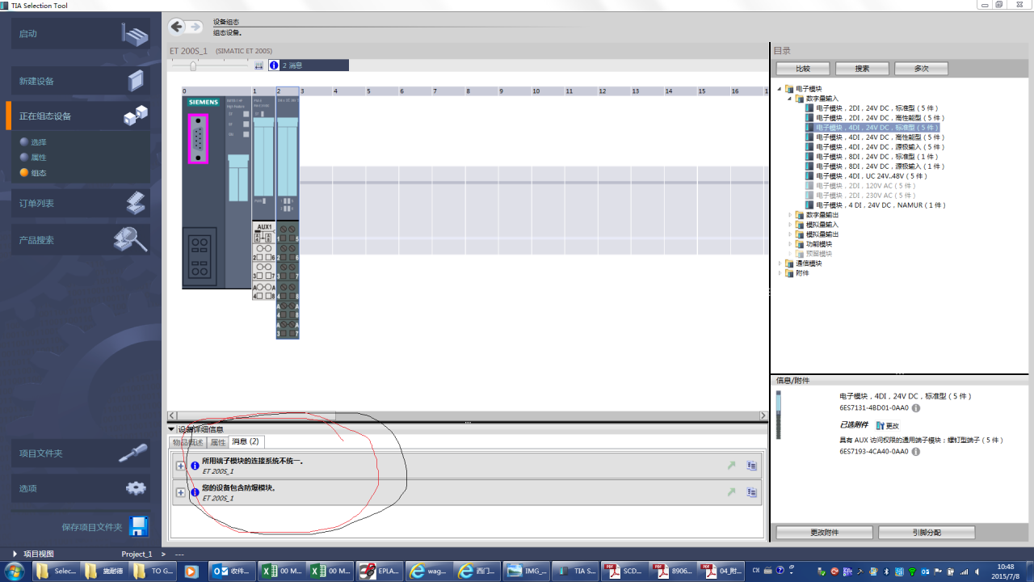The image size is (1034, 582).
Task: Click go-to arrow on first message
Action: (731, 466)
